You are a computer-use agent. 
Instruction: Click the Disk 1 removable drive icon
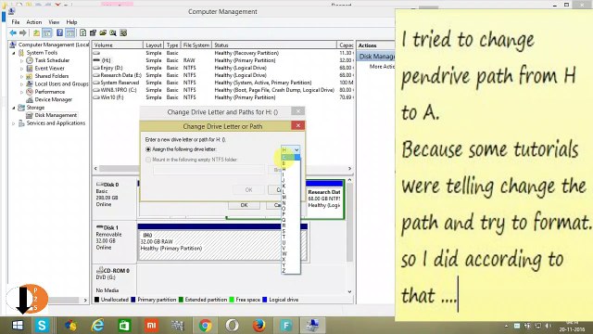click(x=100, y=227)
